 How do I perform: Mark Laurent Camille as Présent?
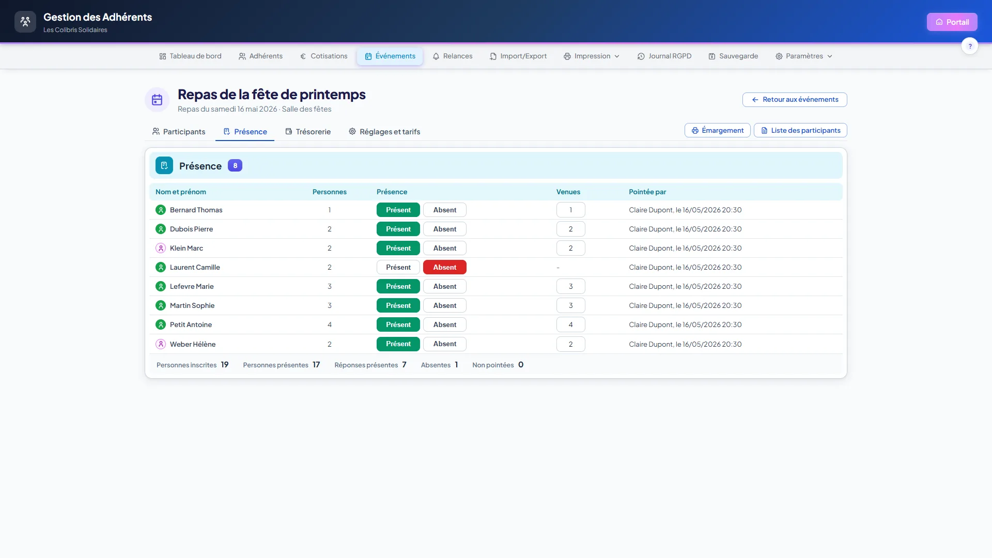[x=398, y=267]
